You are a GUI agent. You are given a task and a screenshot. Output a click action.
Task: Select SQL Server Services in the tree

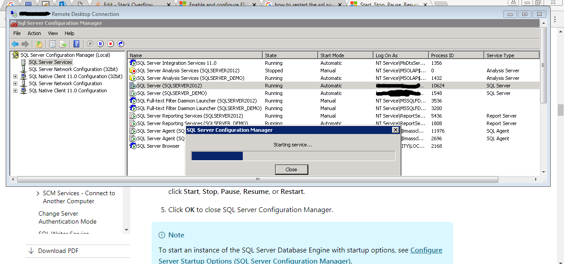(50, 62)
